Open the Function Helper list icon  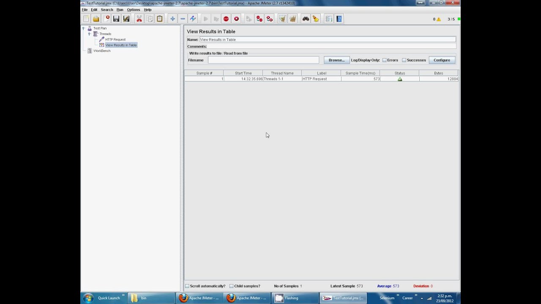328,19
